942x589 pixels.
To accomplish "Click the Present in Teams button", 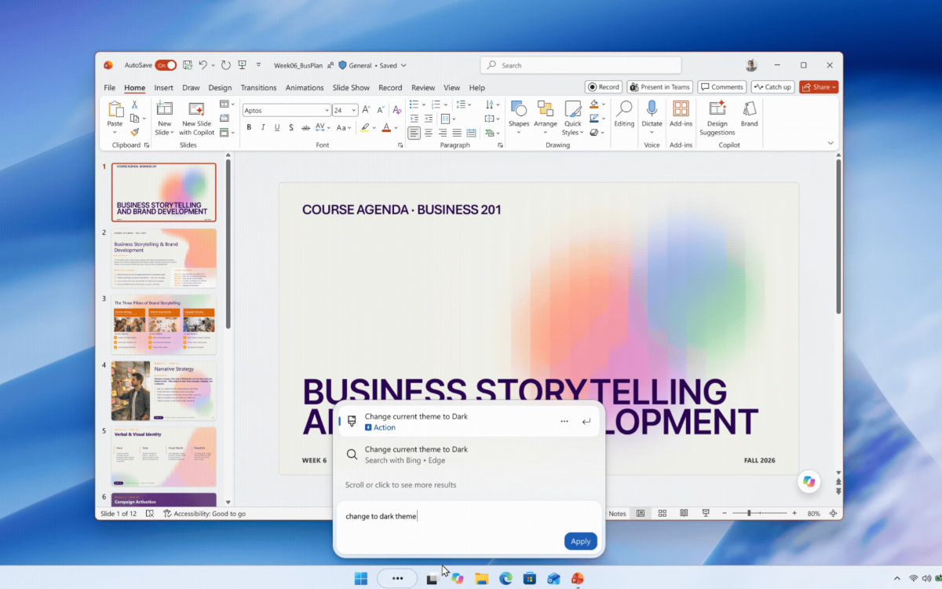I will pyautogui.click(x=659, y=87).
